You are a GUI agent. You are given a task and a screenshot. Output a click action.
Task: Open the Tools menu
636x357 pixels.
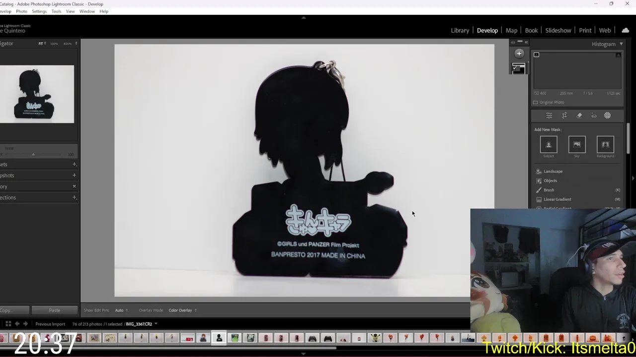coord(56,11)
